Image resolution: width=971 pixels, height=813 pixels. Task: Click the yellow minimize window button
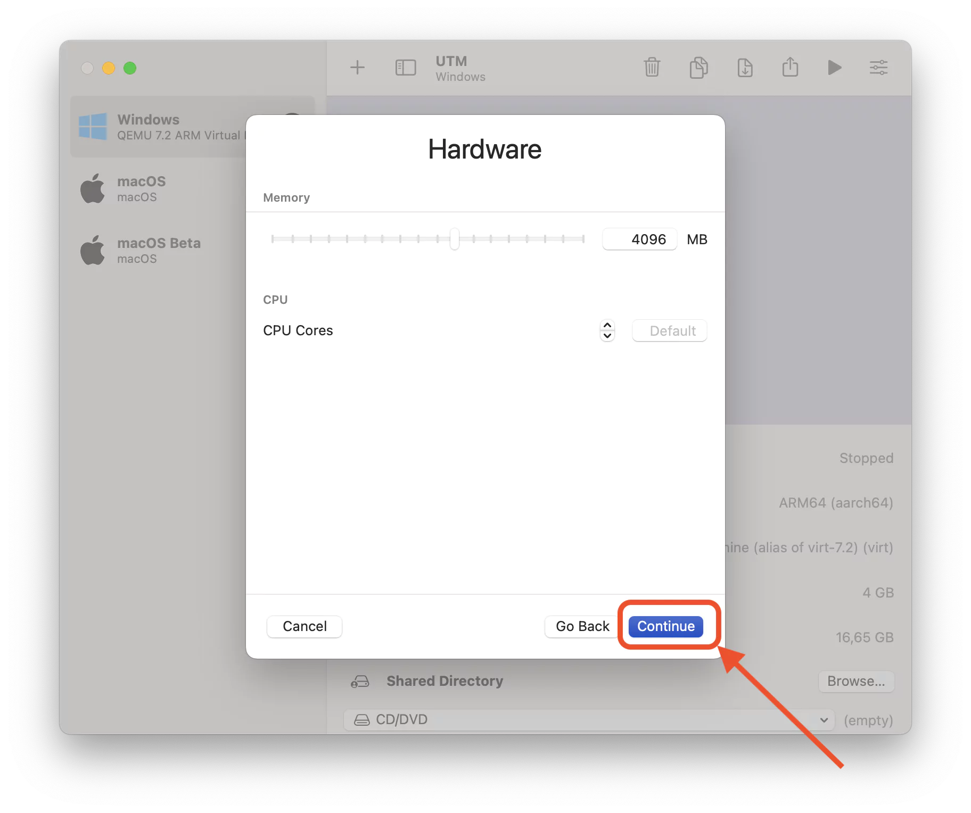coord(109,68)
